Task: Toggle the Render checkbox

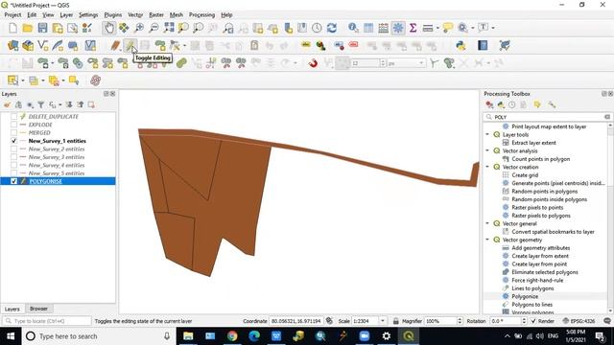Action: pos(533,321)
